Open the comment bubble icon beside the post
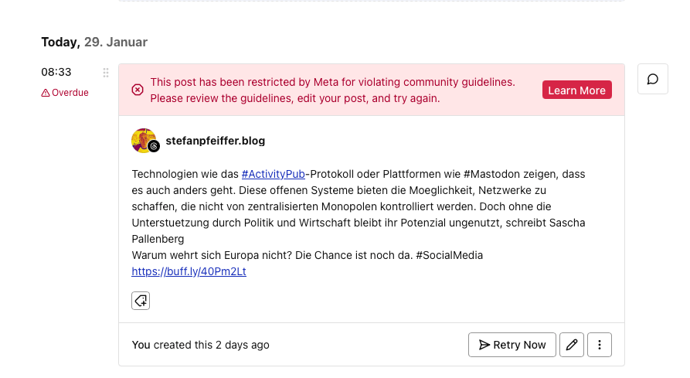690x378 pixels. 653,79
